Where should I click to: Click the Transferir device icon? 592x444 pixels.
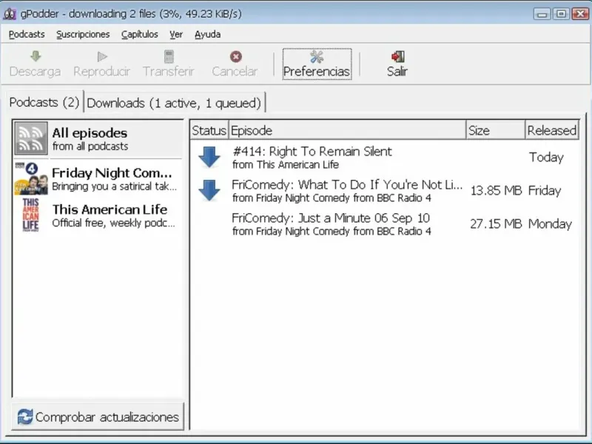click(169, 57)
